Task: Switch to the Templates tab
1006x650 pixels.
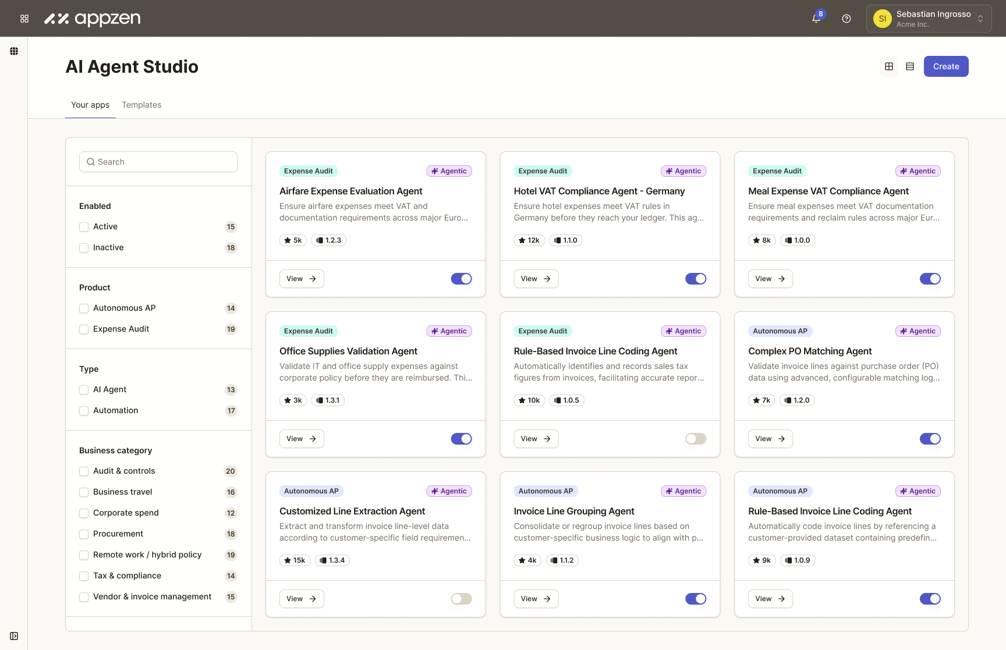Action: (x=141, y=105)
